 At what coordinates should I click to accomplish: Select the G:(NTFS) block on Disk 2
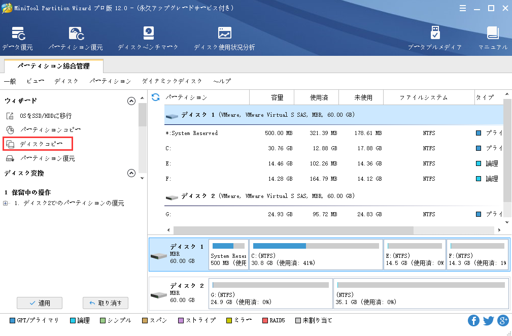pyautogui.click(x=270, y=294)
